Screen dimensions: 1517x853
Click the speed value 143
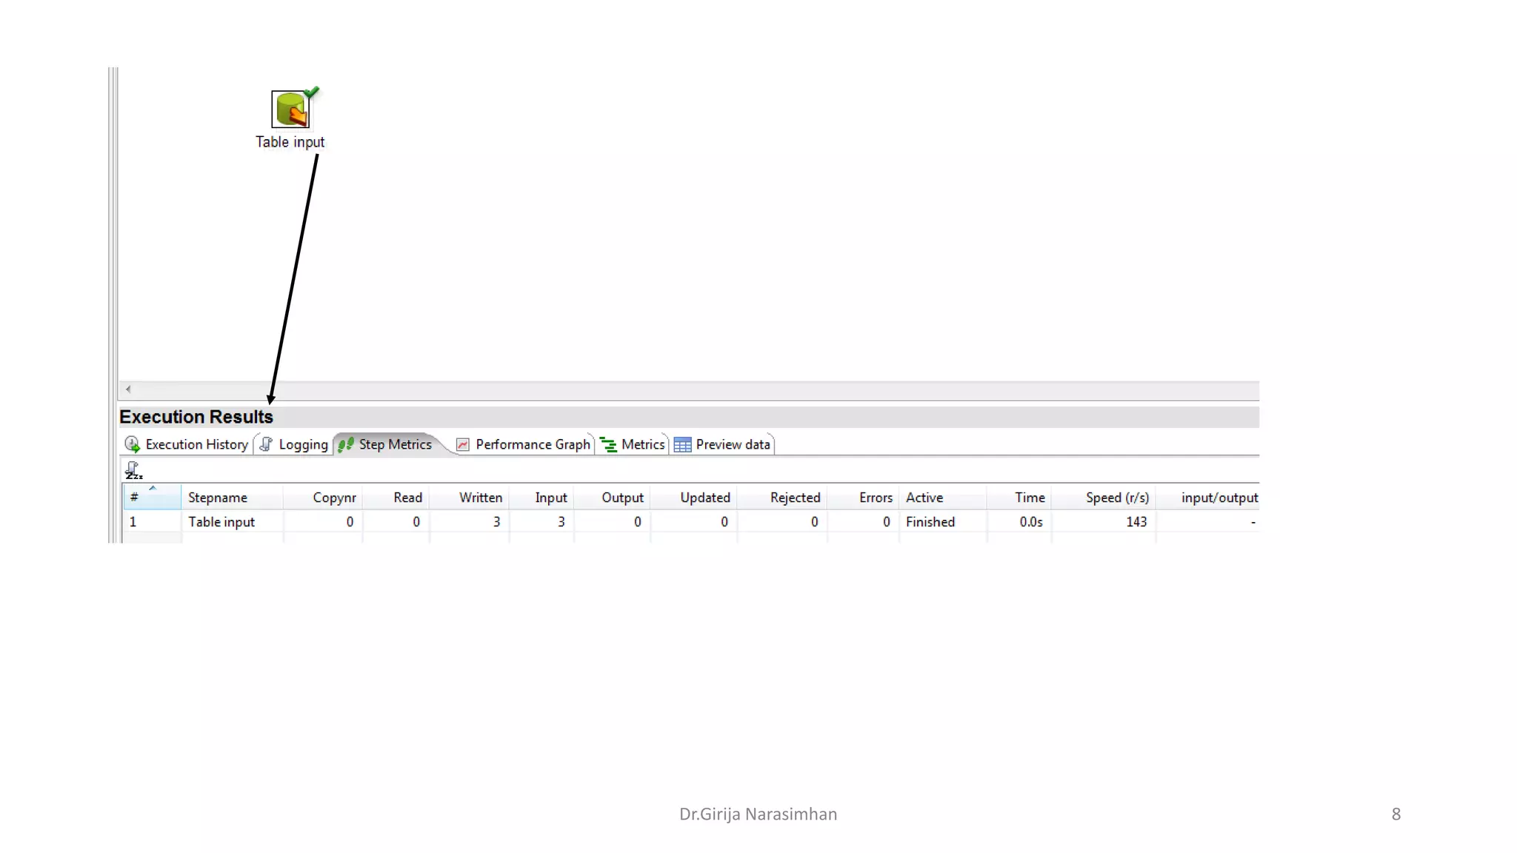click(1136, 522)
